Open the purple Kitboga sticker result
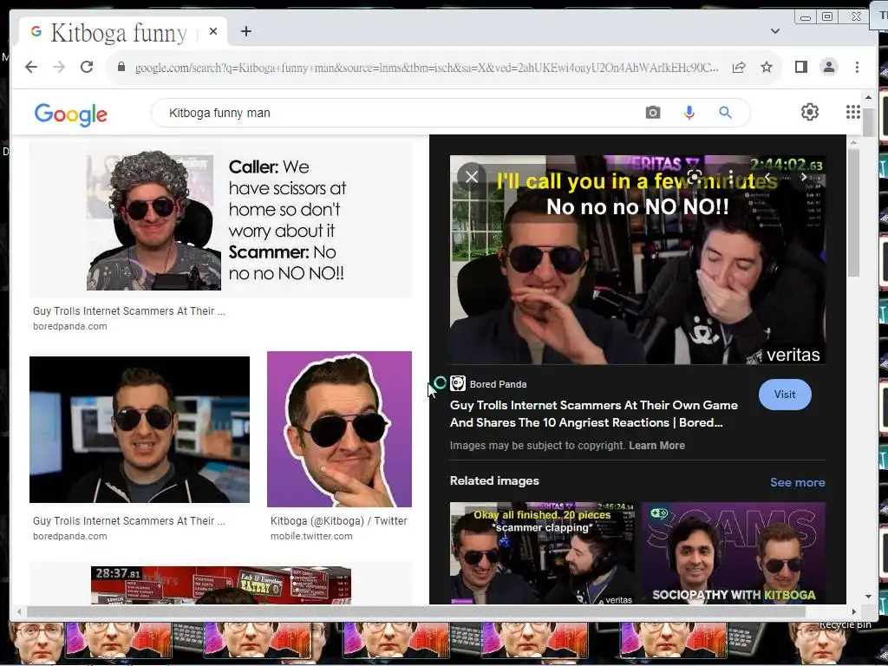888x666 pixels. click(339, 429)
